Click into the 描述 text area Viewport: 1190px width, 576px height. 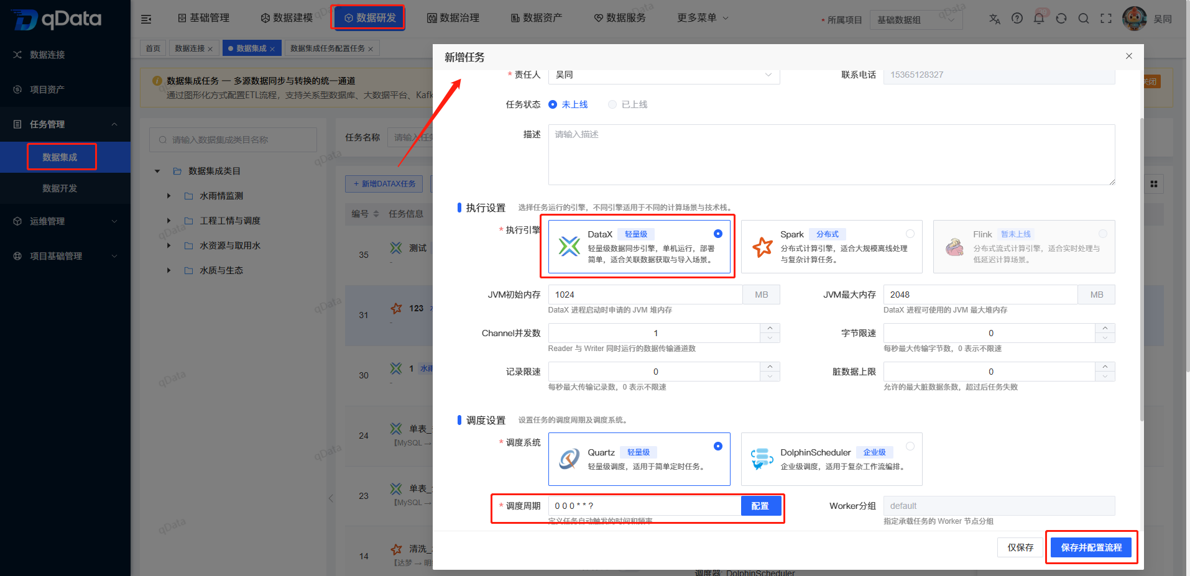click(x=831, y=155)
